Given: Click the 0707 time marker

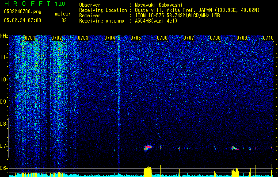Looking at the screenshot, I should click(x=189, y=38).
